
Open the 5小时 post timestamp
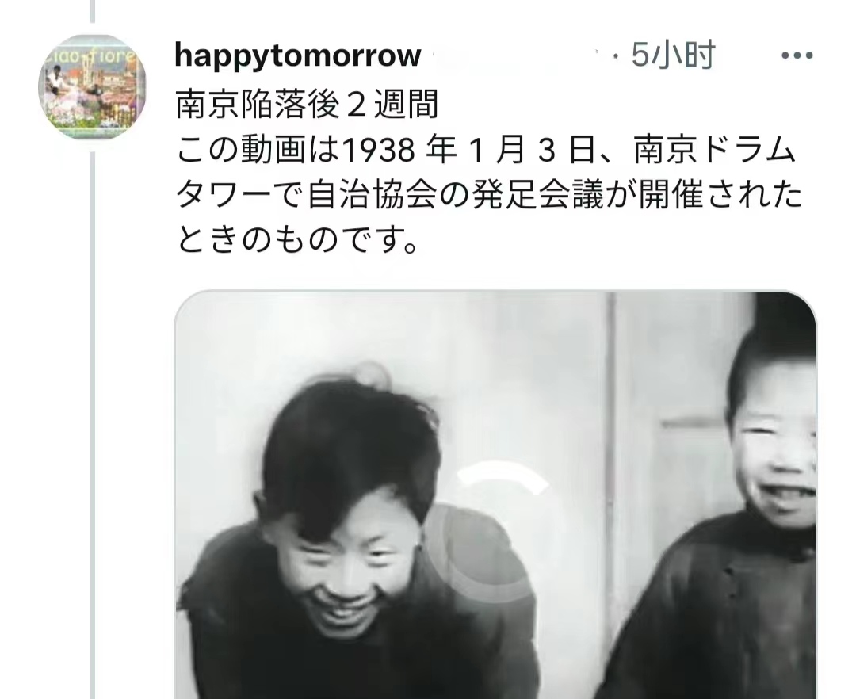point(673,55)
